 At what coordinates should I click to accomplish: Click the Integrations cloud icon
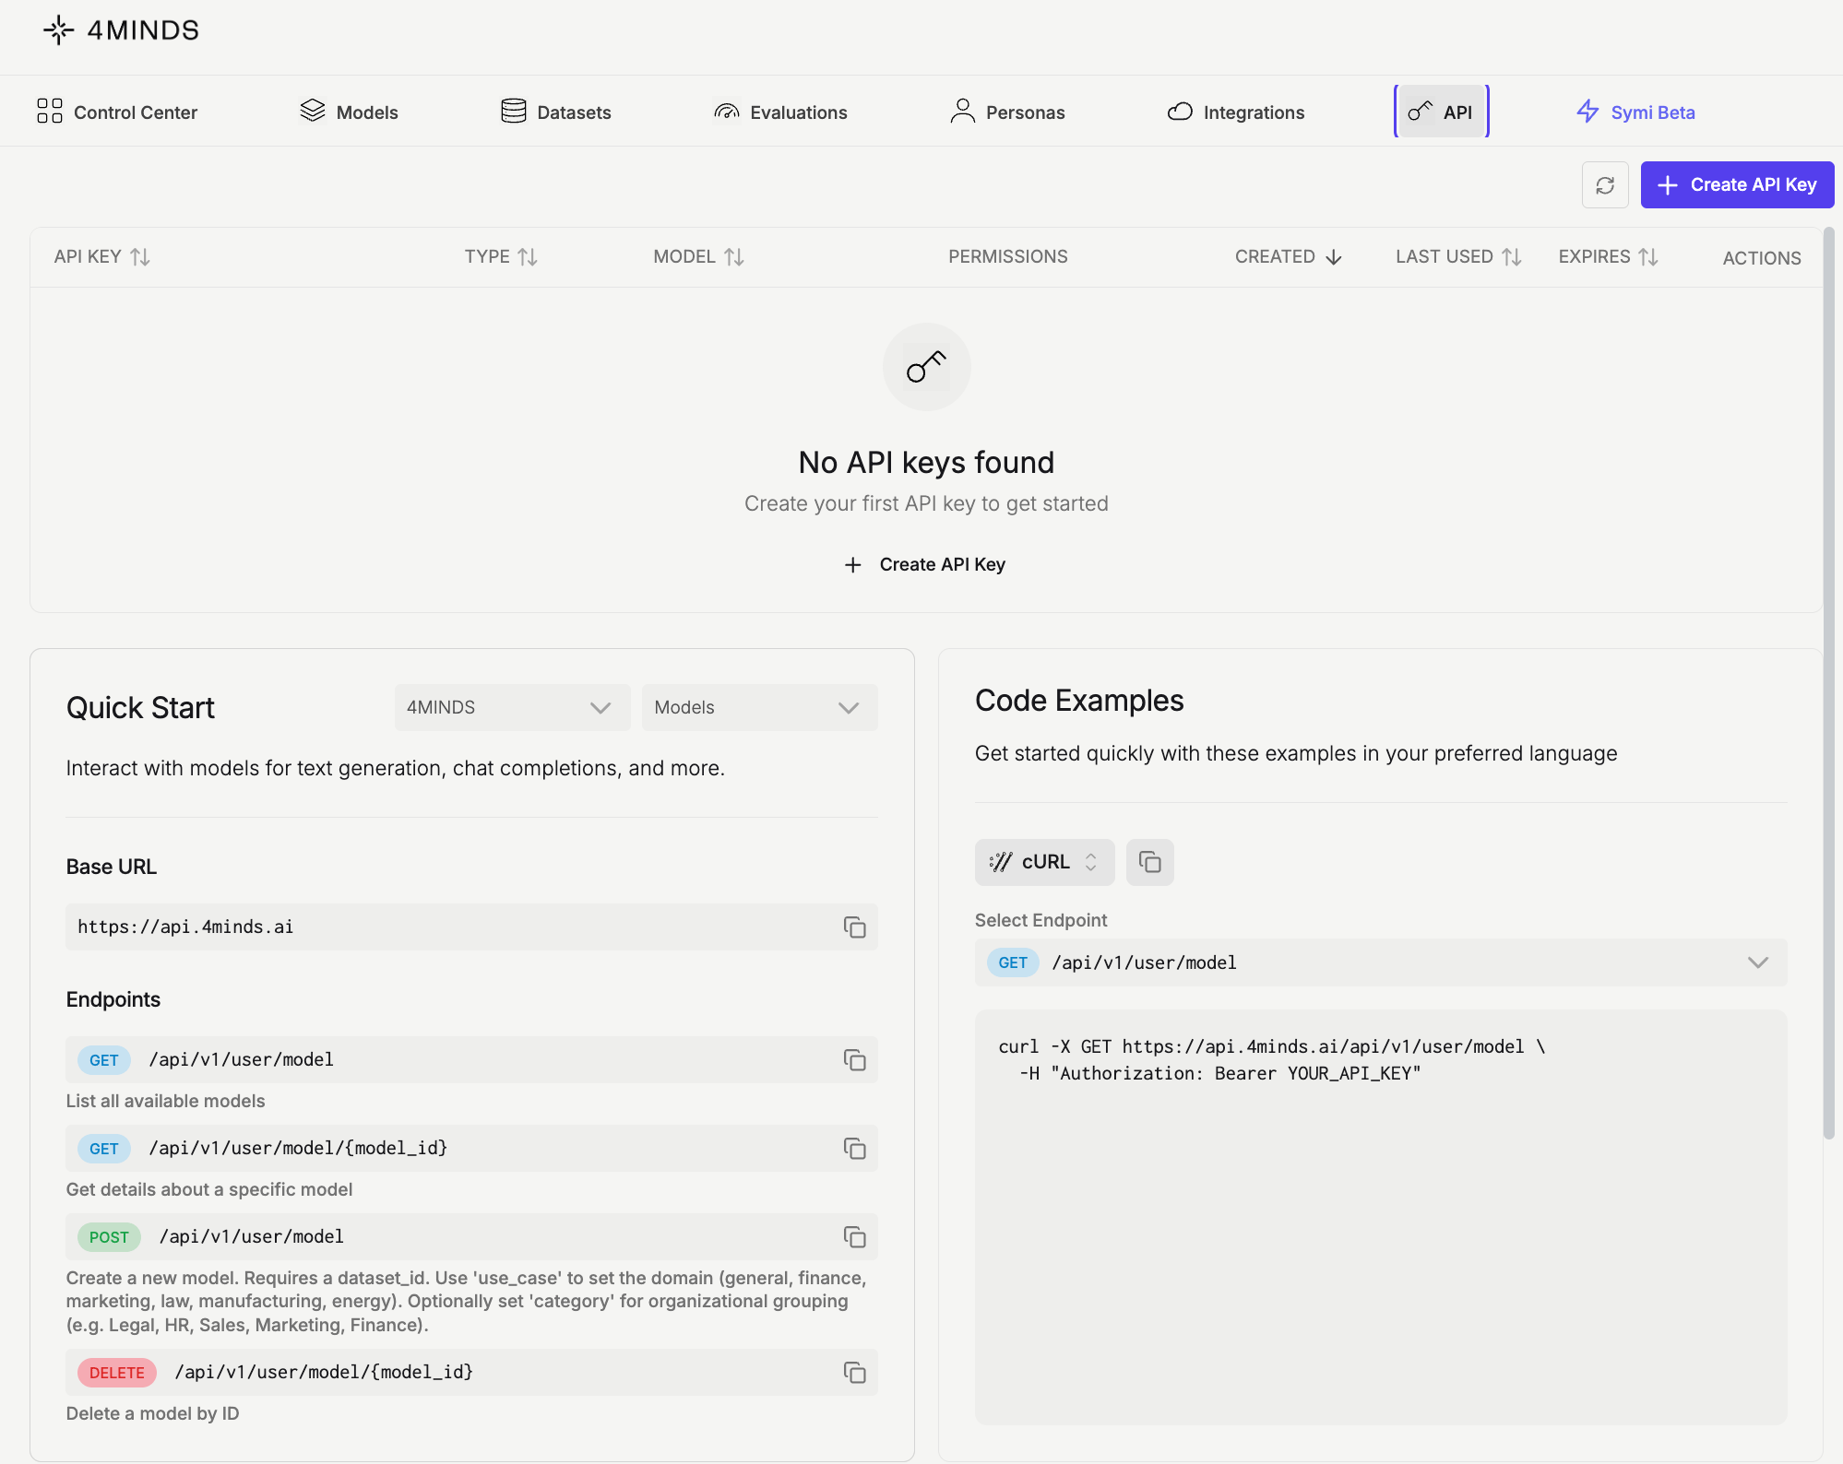tap(1180, 112)
